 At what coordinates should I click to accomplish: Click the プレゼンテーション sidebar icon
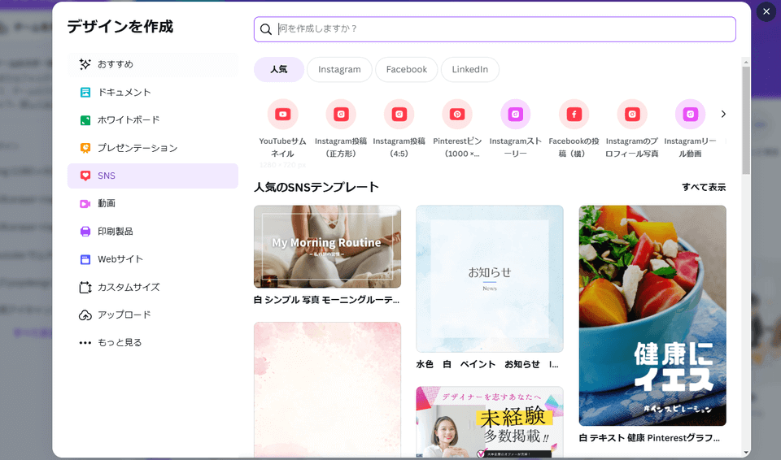pos(85,148)
